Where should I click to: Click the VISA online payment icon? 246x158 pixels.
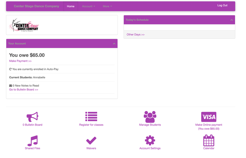[209, 117]
